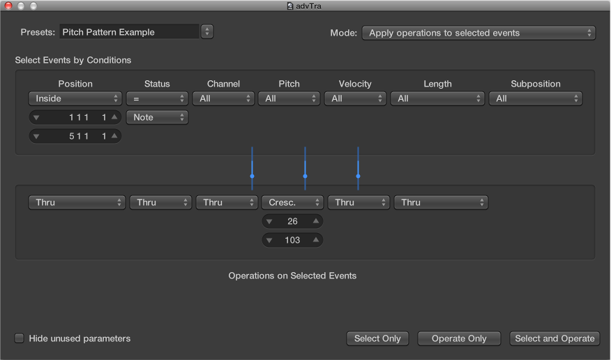Open the Pitch condition All dropdown
This screenshot has height=360, width=611.
pyautogui.click(x=289, y=98)
